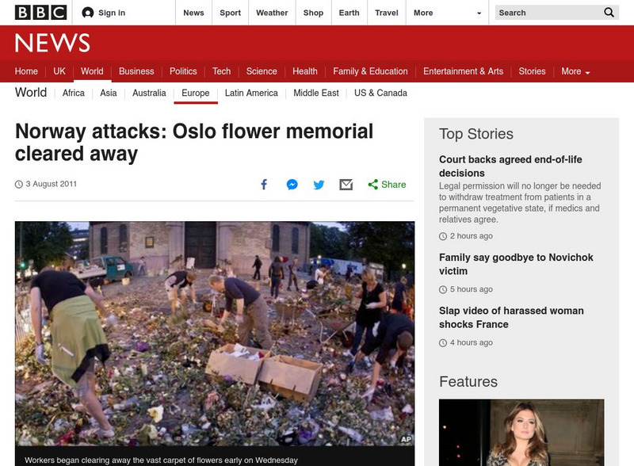The width and height of the screenshot is (634, 466).
Task: Open the green Share menu
Action: 387,185
